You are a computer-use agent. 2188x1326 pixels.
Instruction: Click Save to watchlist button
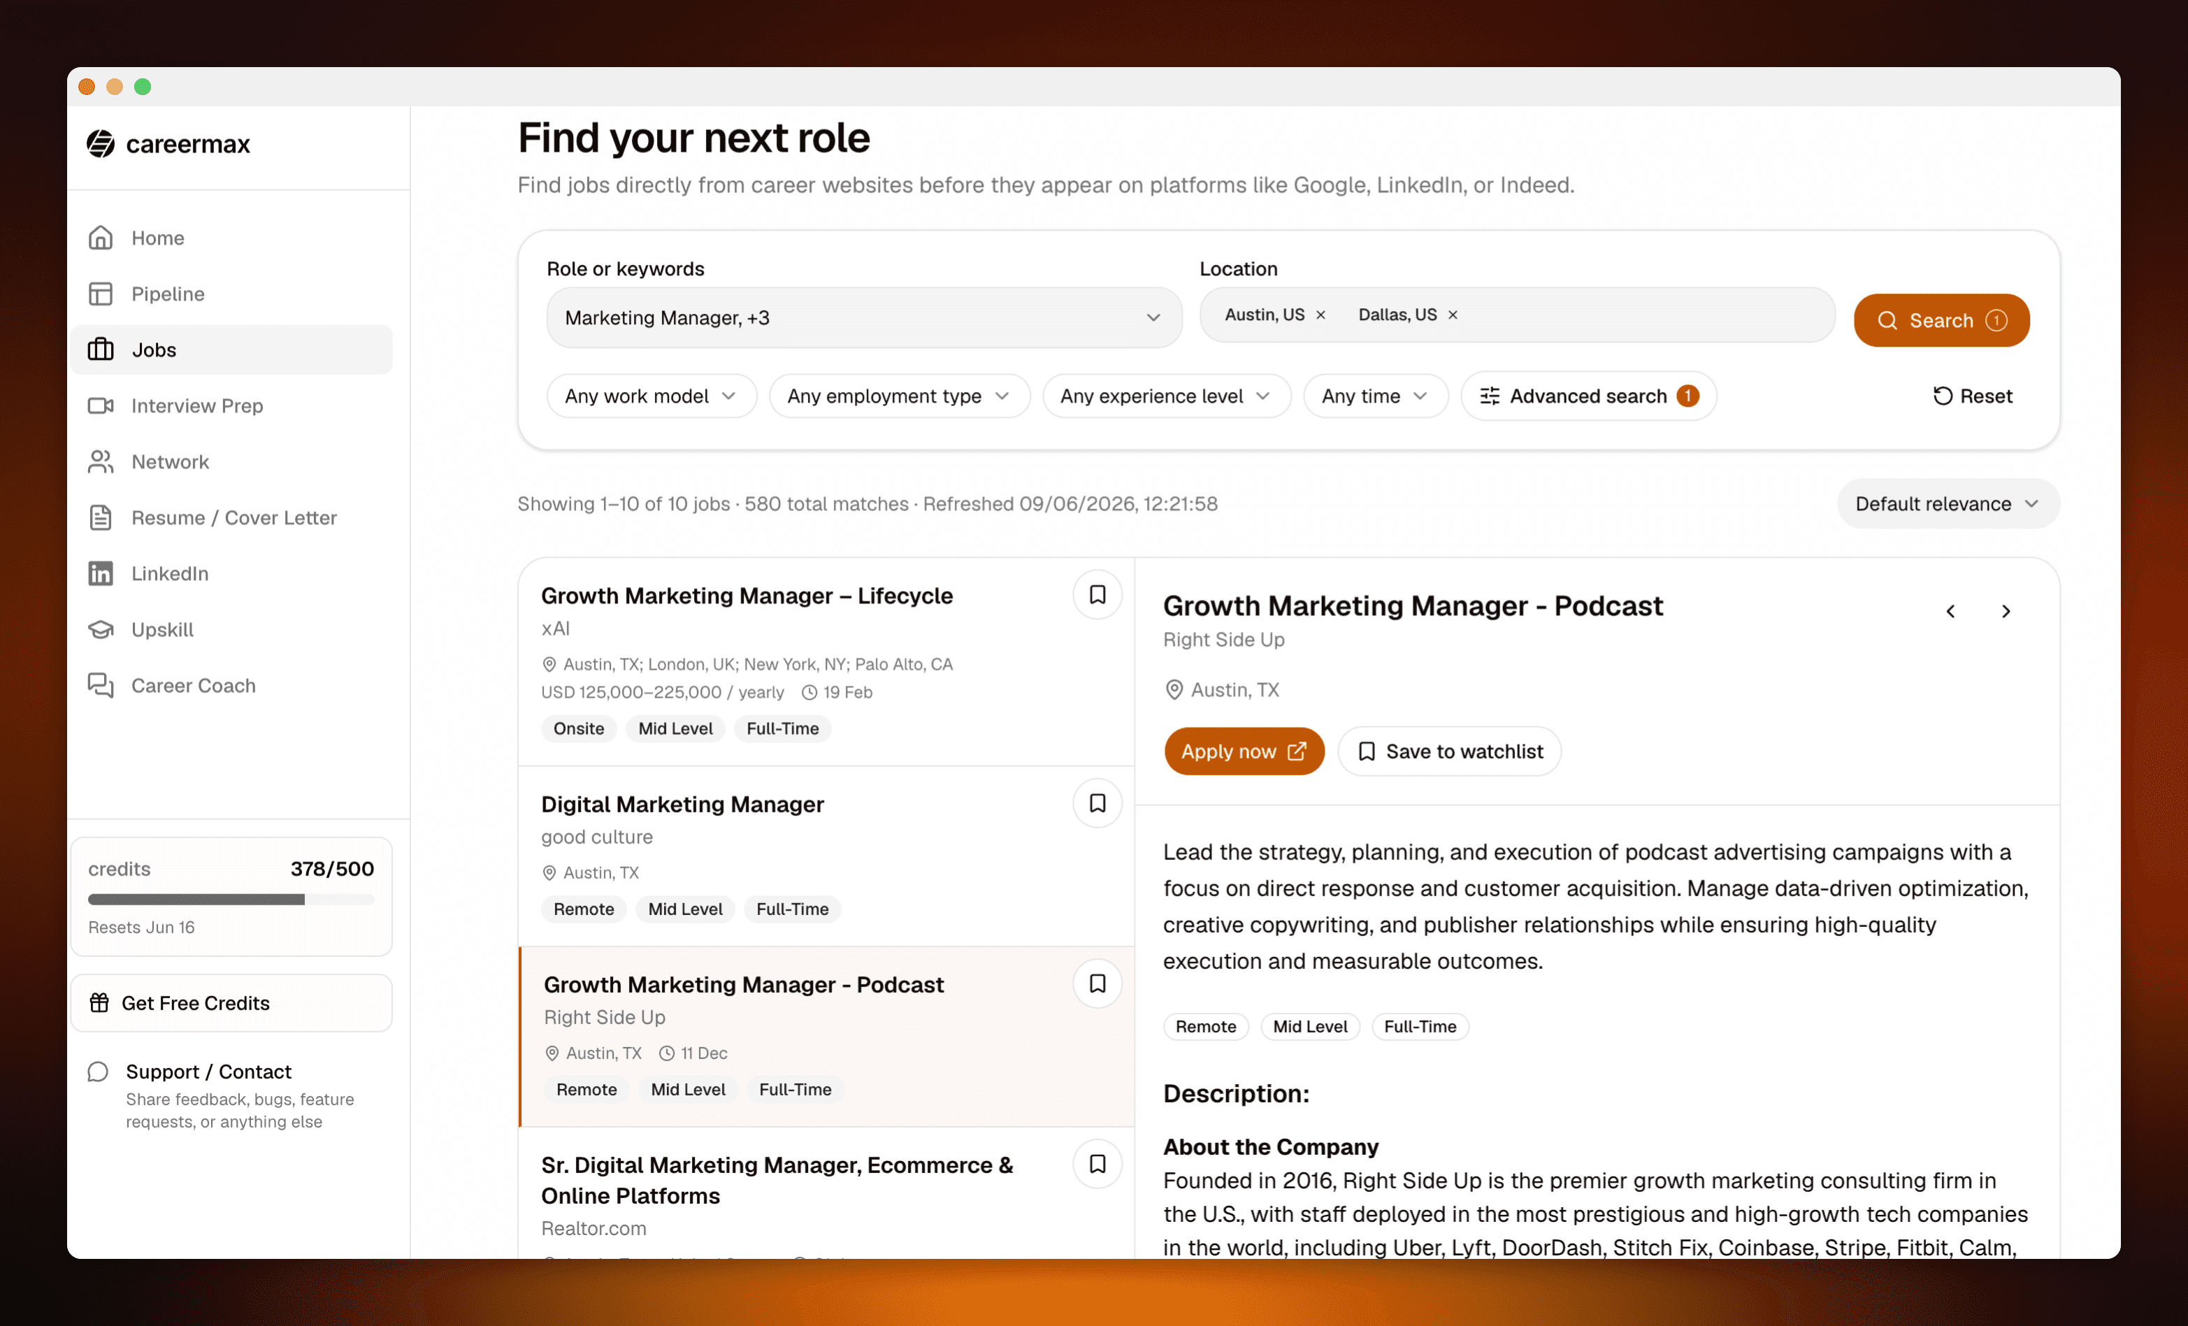pyautogui.click(x=1450, y=752)
